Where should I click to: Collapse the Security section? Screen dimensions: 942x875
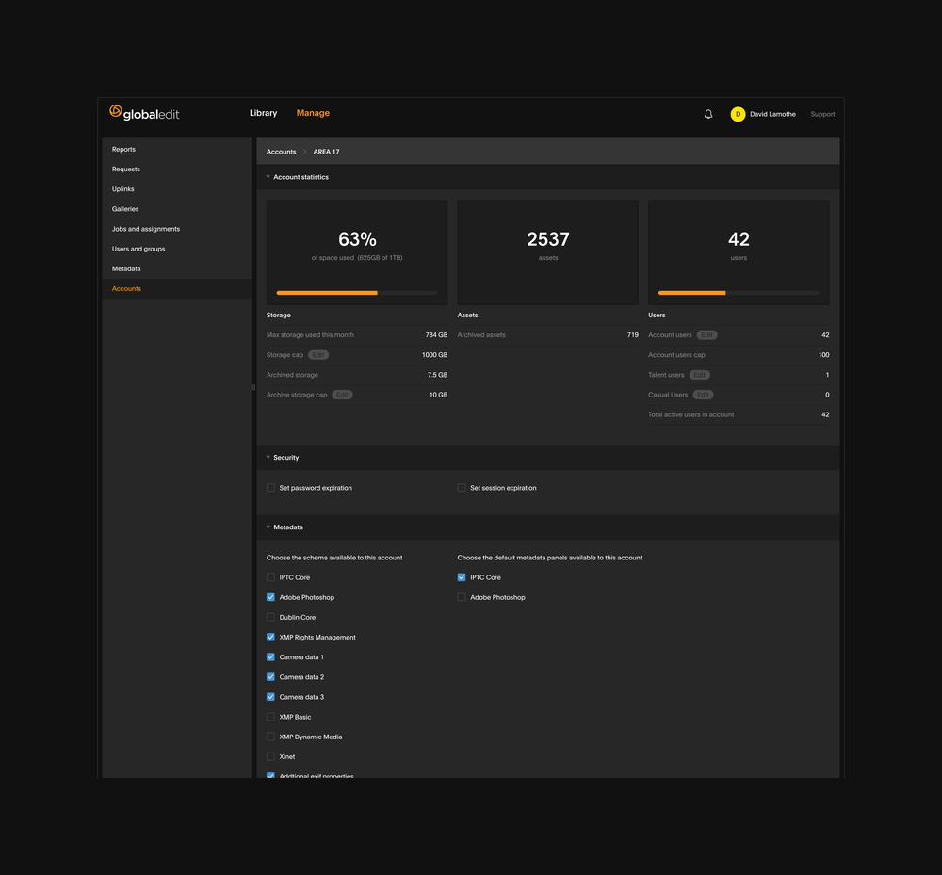point(268,458)
